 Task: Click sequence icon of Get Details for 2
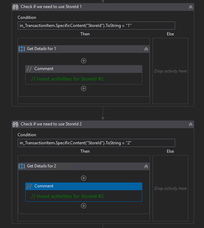click(22, 166)
